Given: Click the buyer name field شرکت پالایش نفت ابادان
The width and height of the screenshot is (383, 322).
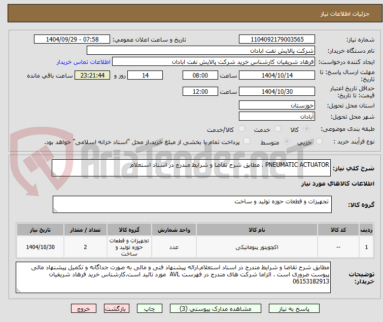Looking at the screenshot, I should click(201, 51).
